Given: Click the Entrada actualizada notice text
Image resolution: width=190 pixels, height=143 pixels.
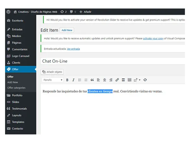Looking at the screenshot, I should [x=55, y=49].
